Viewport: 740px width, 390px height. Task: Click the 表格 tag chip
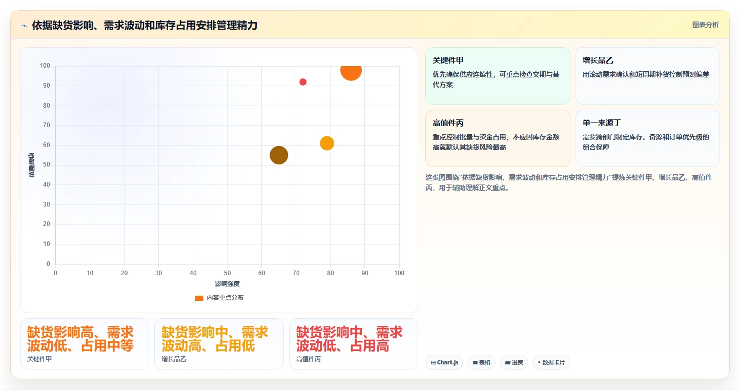click(481, 362)
